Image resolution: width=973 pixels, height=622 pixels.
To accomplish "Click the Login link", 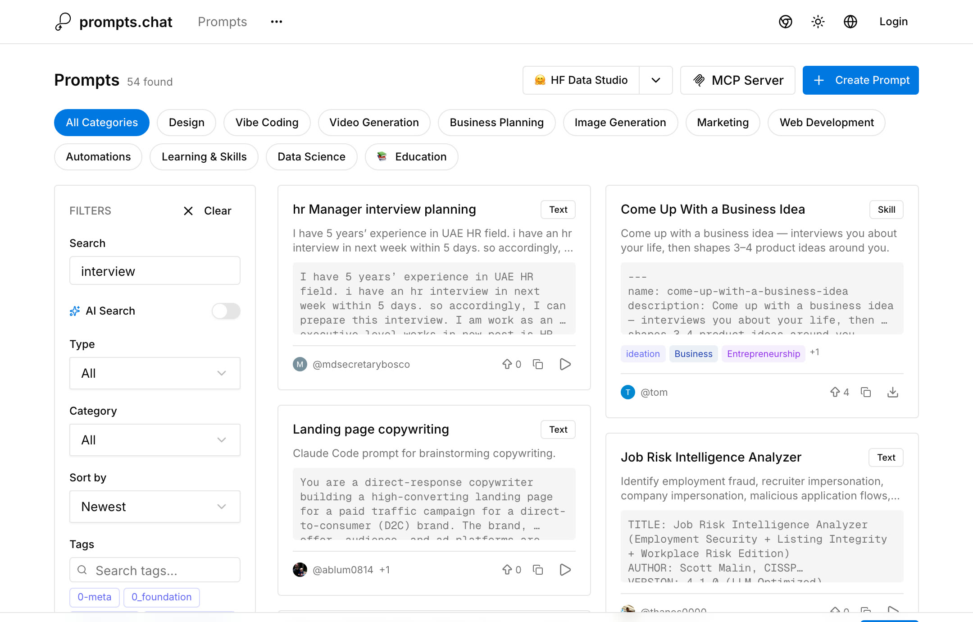I will (894, 22).
